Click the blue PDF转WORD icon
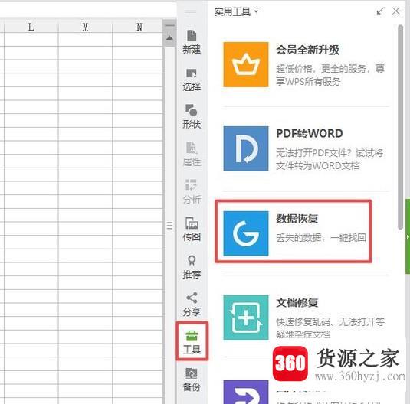Screen dimensions: 410x404 click(246, 148)
